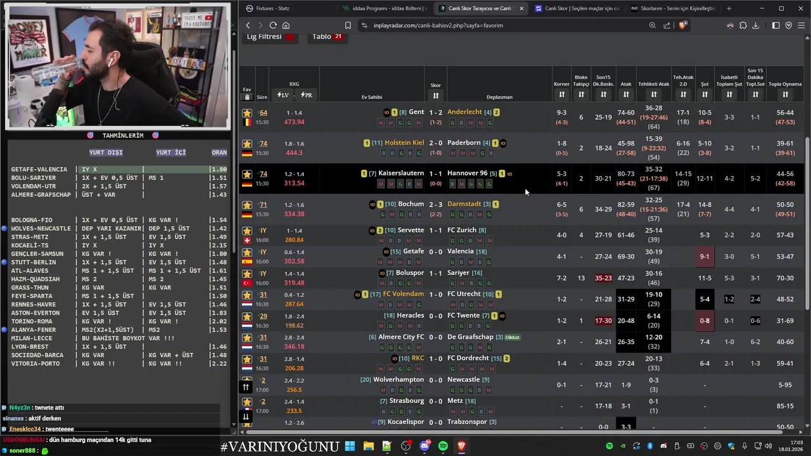811x456 pixels.
Task: Sort by Son 15 Dakika Topl.Şut arrows
Action: tap(755, 94)
